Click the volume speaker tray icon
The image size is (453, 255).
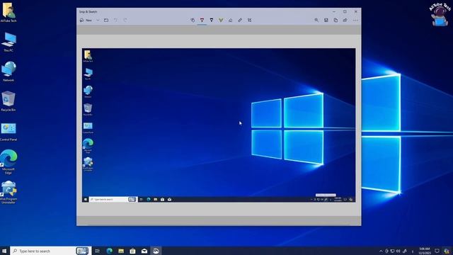click(x=398, y=251)
